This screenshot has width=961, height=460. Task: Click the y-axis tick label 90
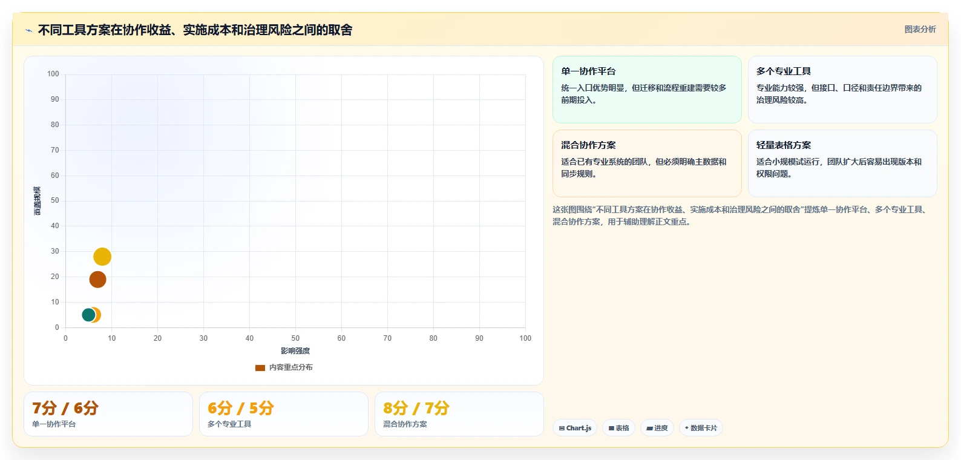tap(55, 99)
